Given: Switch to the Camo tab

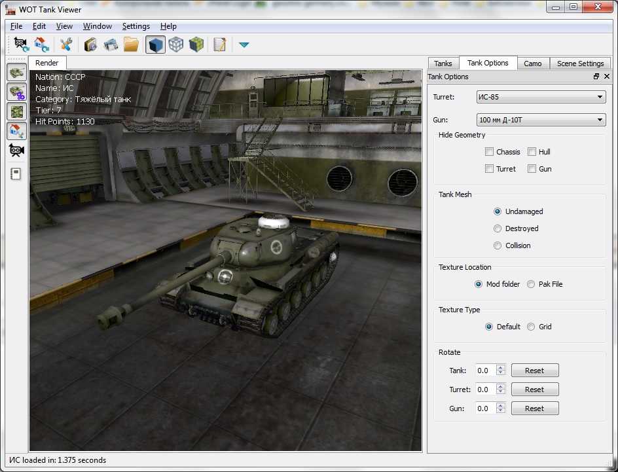Looking at the screenshot, I should (532, 64).
